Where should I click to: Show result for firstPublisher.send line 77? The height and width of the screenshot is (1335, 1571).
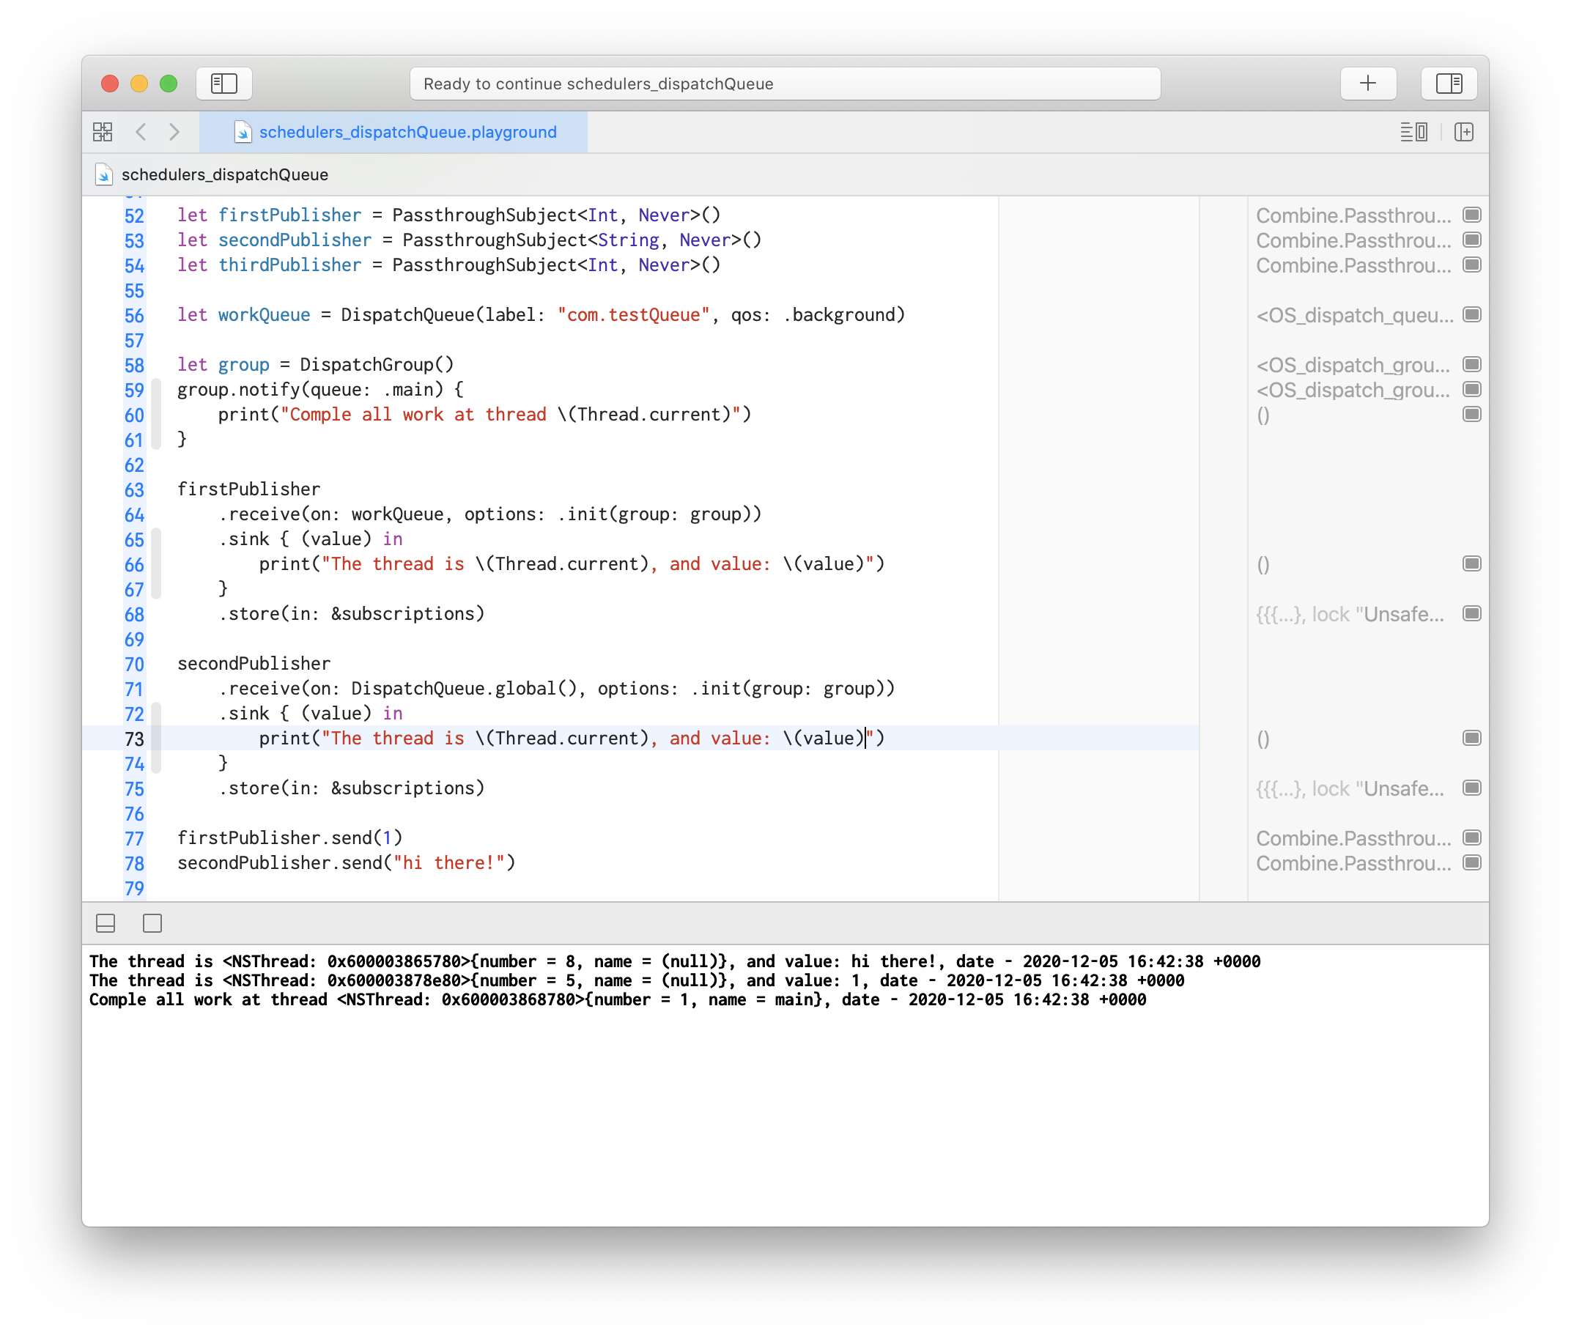tap(1471, 837)
